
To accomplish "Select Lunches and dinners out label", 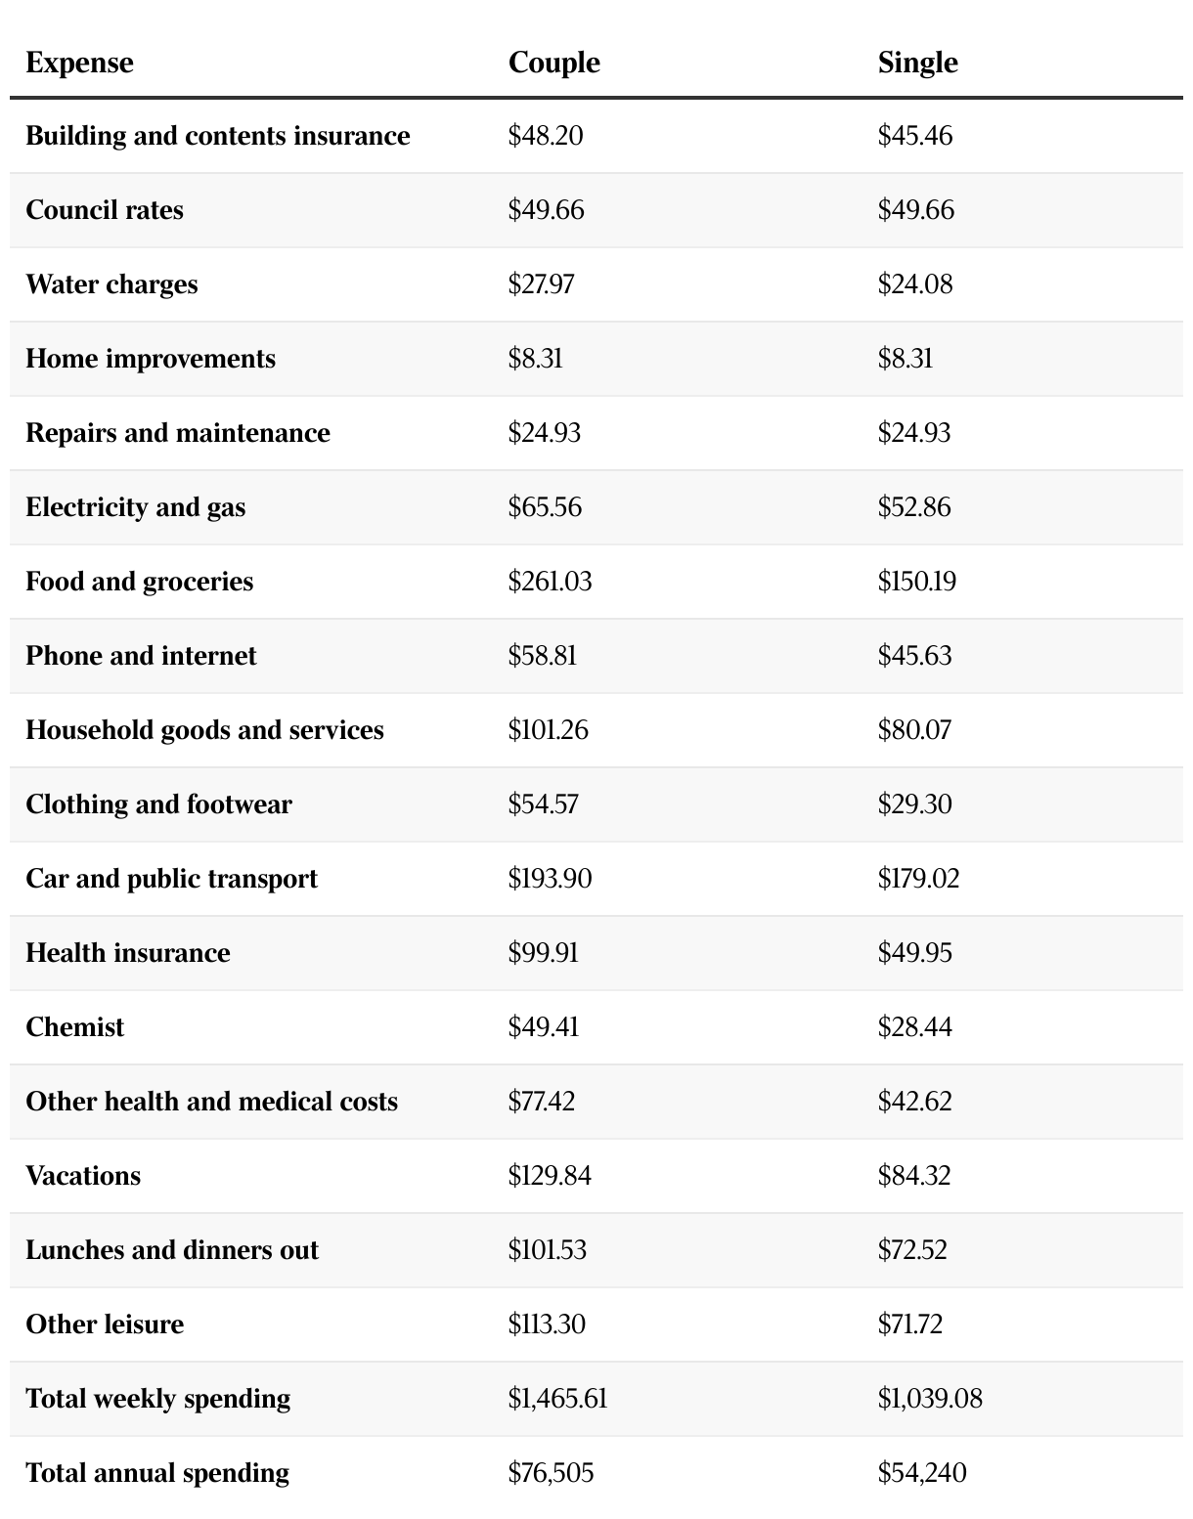I will 172,1250.
